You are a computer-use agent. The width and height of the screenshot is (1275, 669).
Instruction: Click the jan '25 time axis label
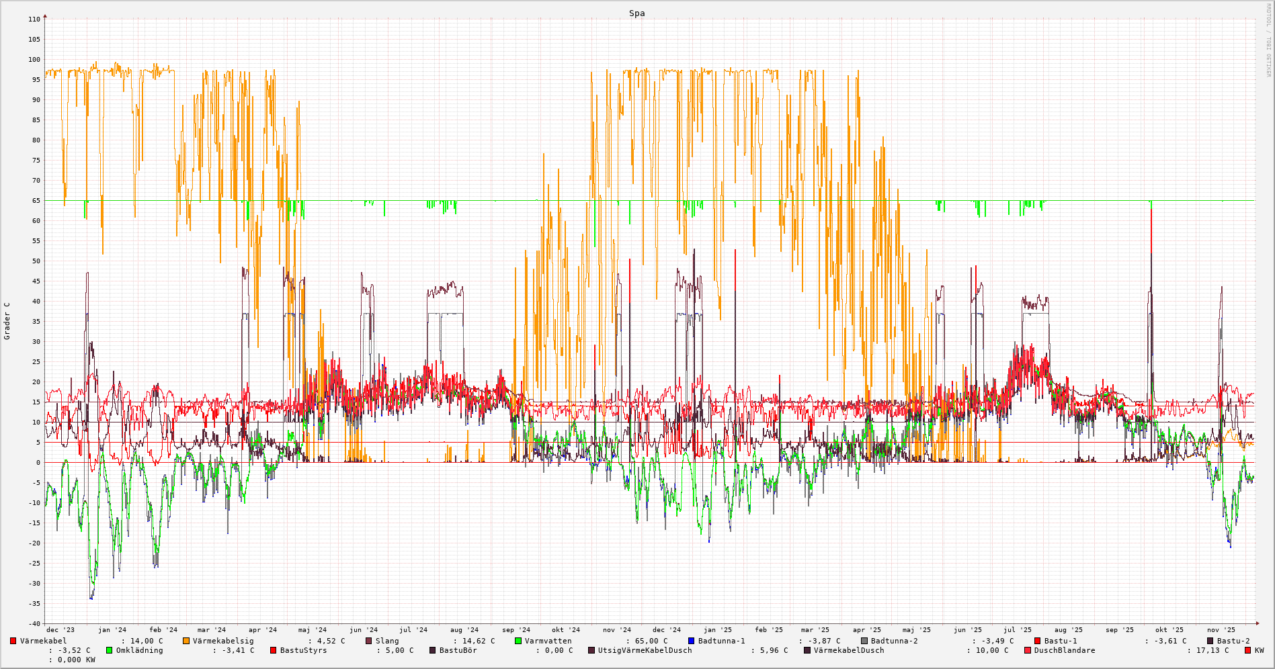(x=717, y=630)
